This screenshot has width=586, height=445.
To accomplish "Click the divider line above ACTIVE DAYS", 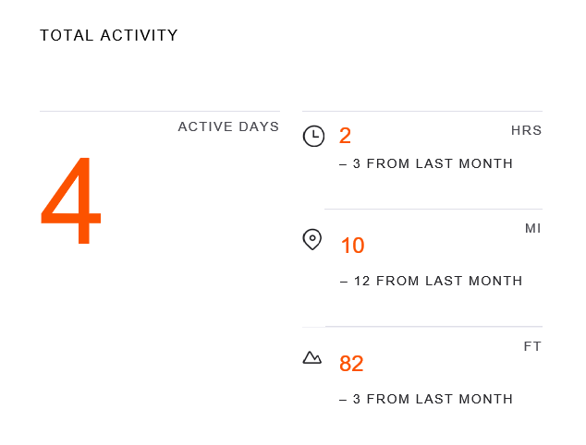I will (x=159, y=112).
